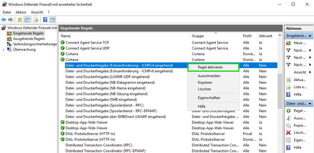The width and height of the screenshot is (314, 153).
Task: Collapse the Datei- und actions section
Action: point(310,103)
